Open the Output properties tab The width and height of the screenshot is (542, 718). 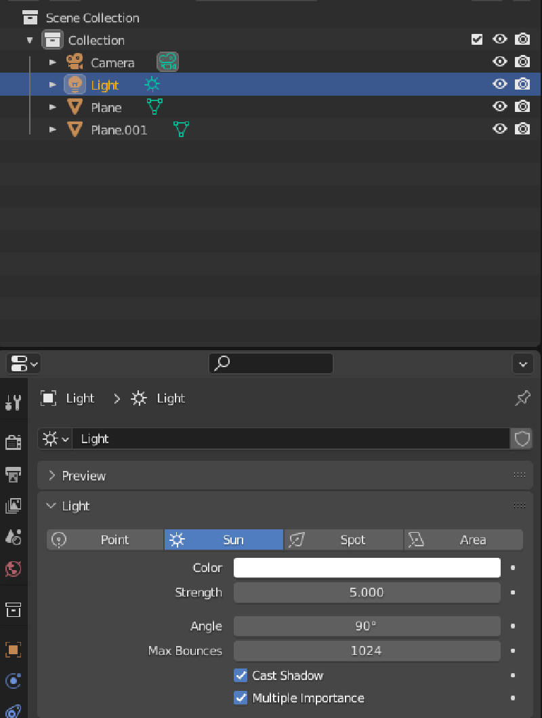pyautogui.click(x=13, y=474)
